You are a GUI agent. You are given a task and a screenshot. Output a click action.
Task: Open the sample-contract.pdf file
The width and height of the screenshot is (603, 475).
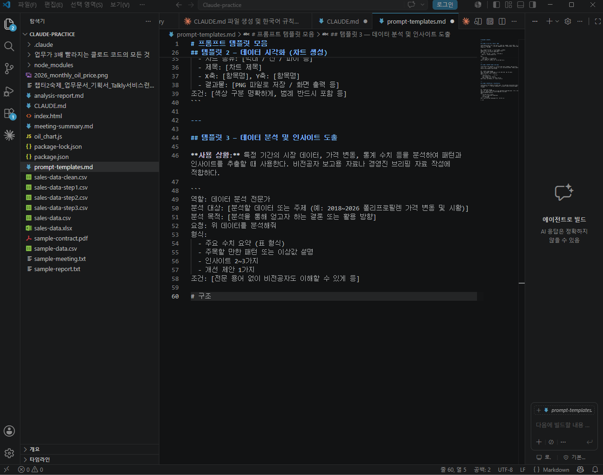pyautogui.click(x=89, y=238)
